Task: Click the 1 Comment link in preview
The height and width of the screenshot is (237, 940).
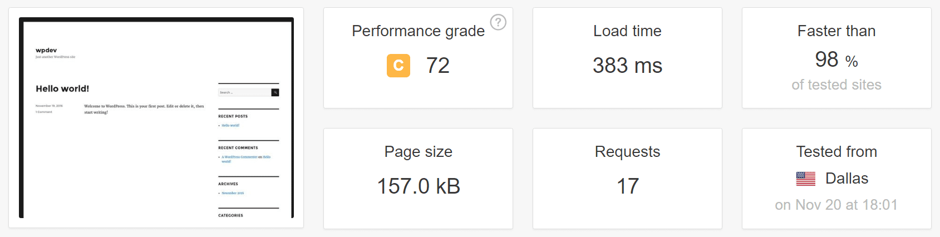Action: point(44,112)
